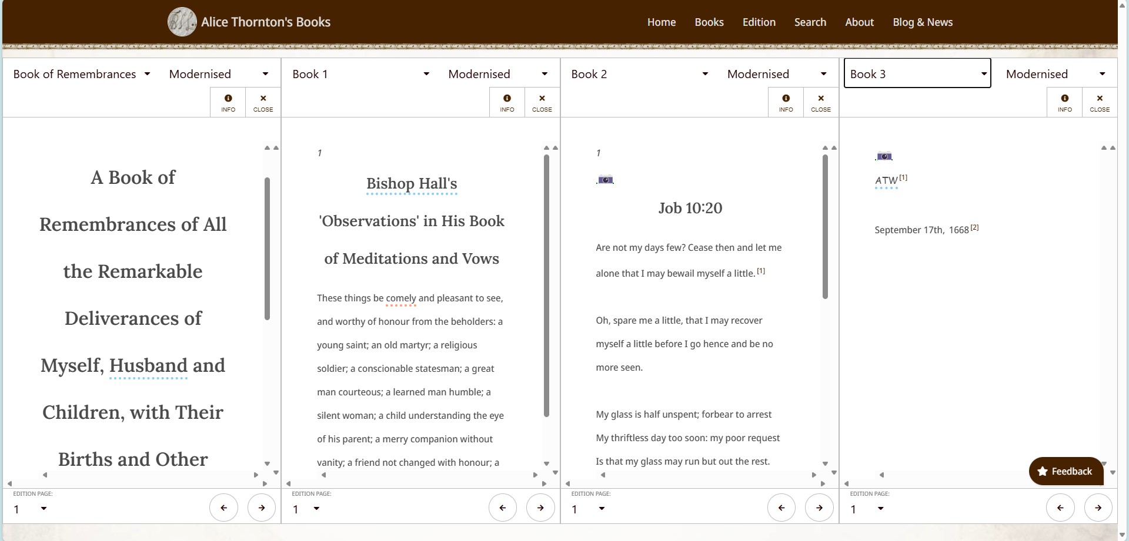Open Modernised dropdown in Book 1 panel
This screenshot has width=1129, height=541.
pyautogui.click(x=497, y=74)
